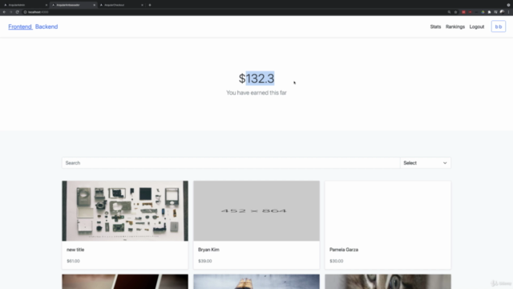Click the $30.00 price label

click(337, 261)
